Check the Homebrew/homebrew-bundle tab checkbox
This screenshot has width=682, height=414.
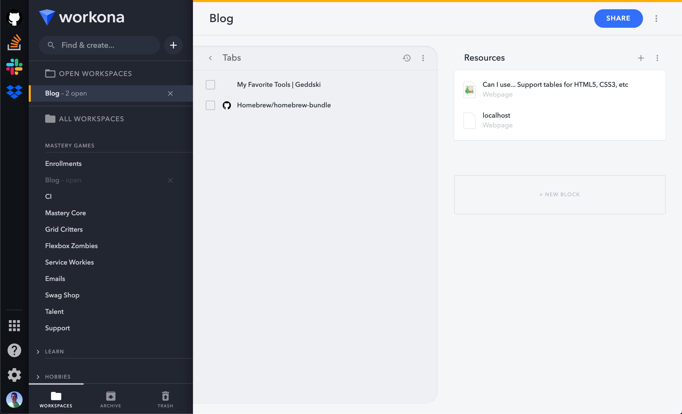click(x=210, y=105)
